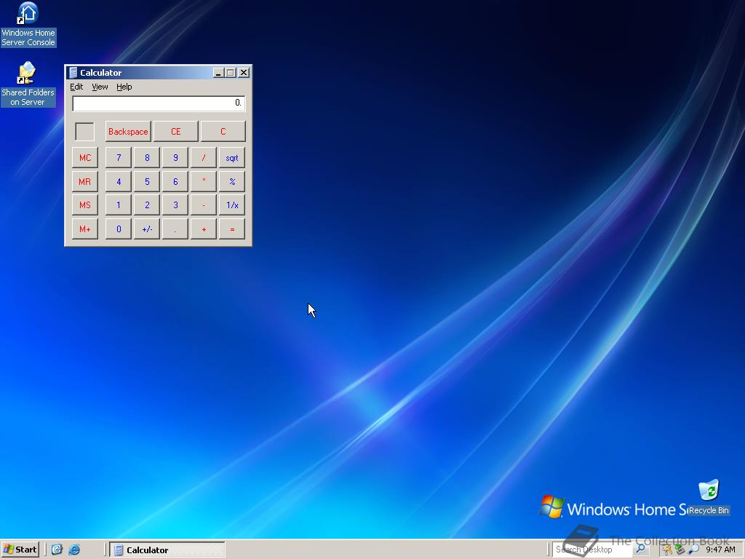The image size is (745, 559).
Task: Open the Help menu in Calculator
Action: (124, 87)
